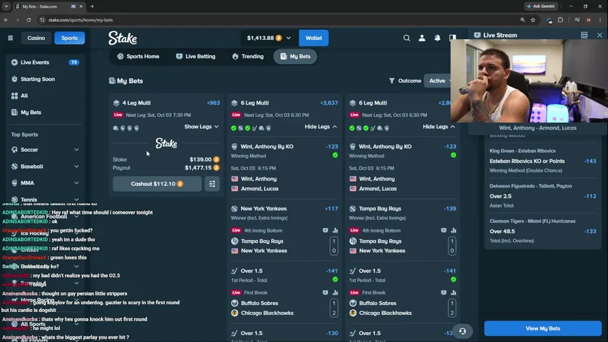The width and height of the screenshot is (608, 342).
Task: Open stats chart icon for Sabres game, first 6 Leg Multi
Action: (336, 293)
